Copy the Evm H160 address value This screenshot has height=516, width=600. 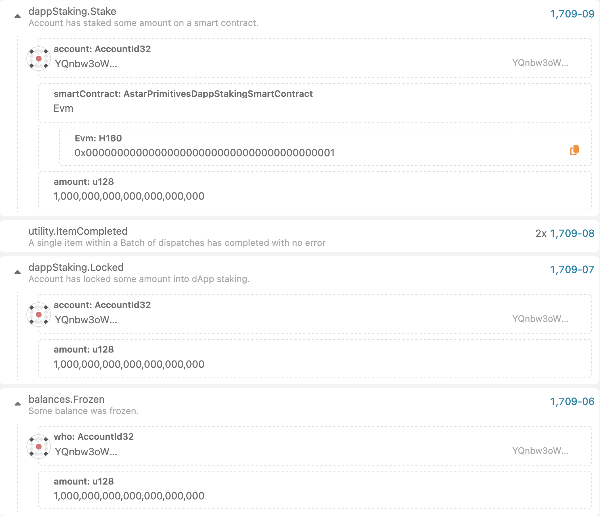click(x=574, y=150)
